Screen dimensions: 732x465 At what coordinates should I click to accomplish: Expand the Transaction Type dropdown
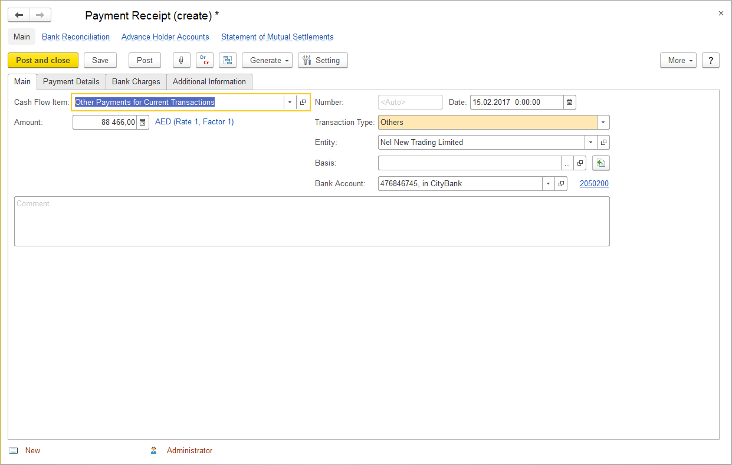pos(603,122)
